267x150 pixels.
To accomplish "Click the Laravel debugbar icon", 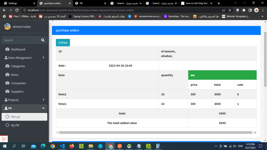I will (x=4, y=139).
